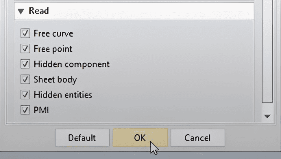Click the "Hidden entities" label text
Viewport: 281px width, 159px height.
(63, 95)
